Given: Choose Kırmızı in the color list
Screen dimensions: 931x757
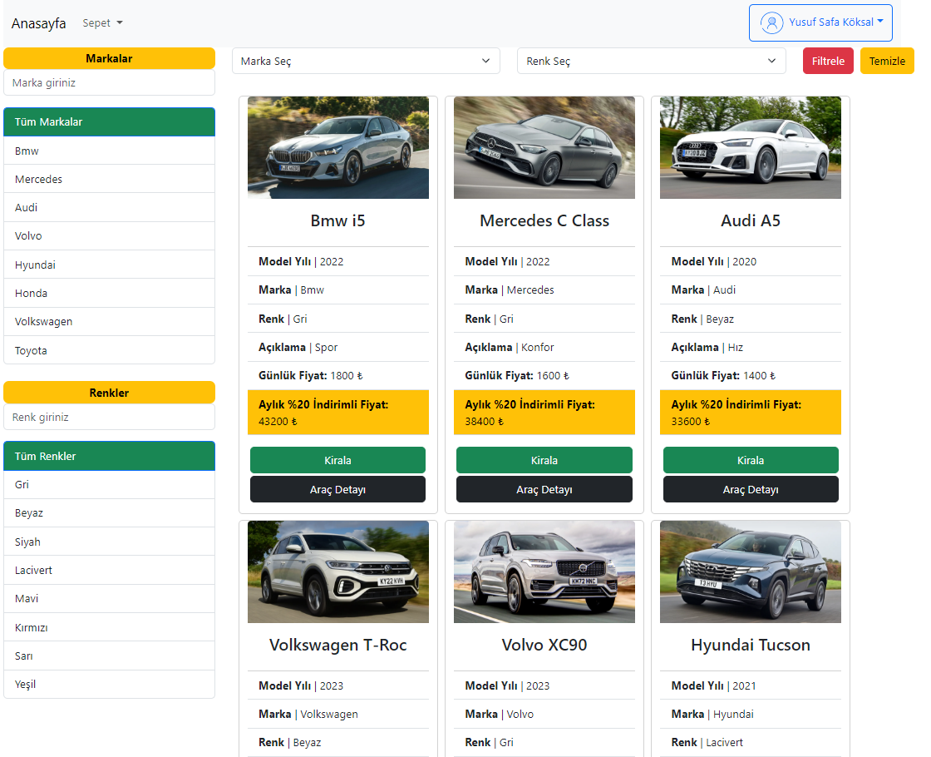Looking at the screenshot, I should coord(109,627).
